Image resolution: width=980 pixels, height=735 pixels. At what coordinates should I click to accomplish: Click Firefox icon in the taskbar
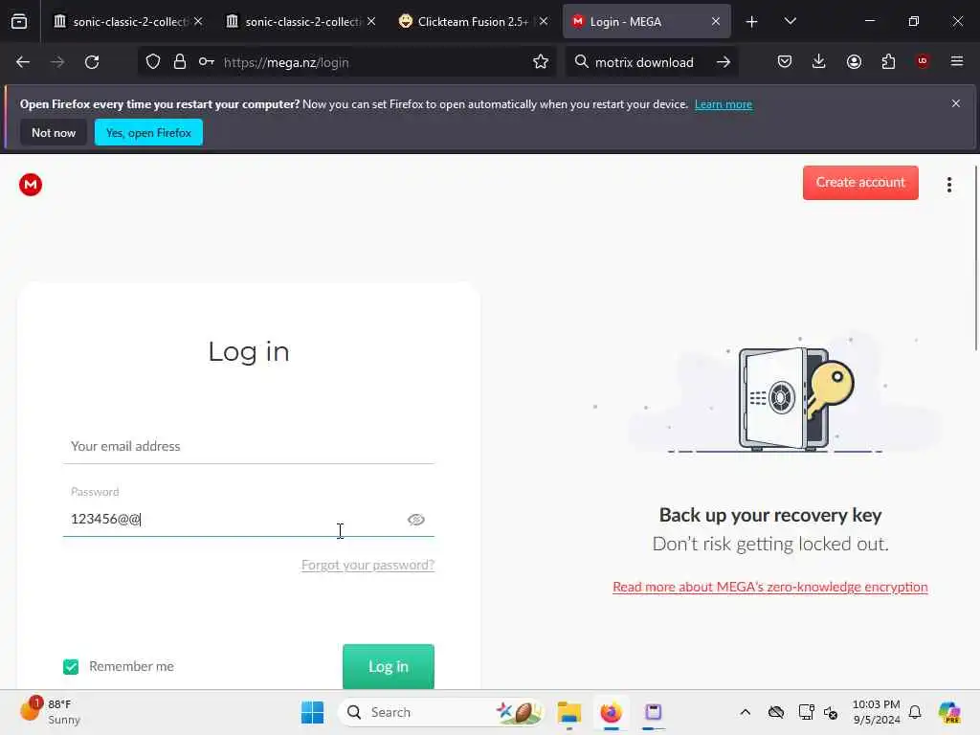(611, 712)
